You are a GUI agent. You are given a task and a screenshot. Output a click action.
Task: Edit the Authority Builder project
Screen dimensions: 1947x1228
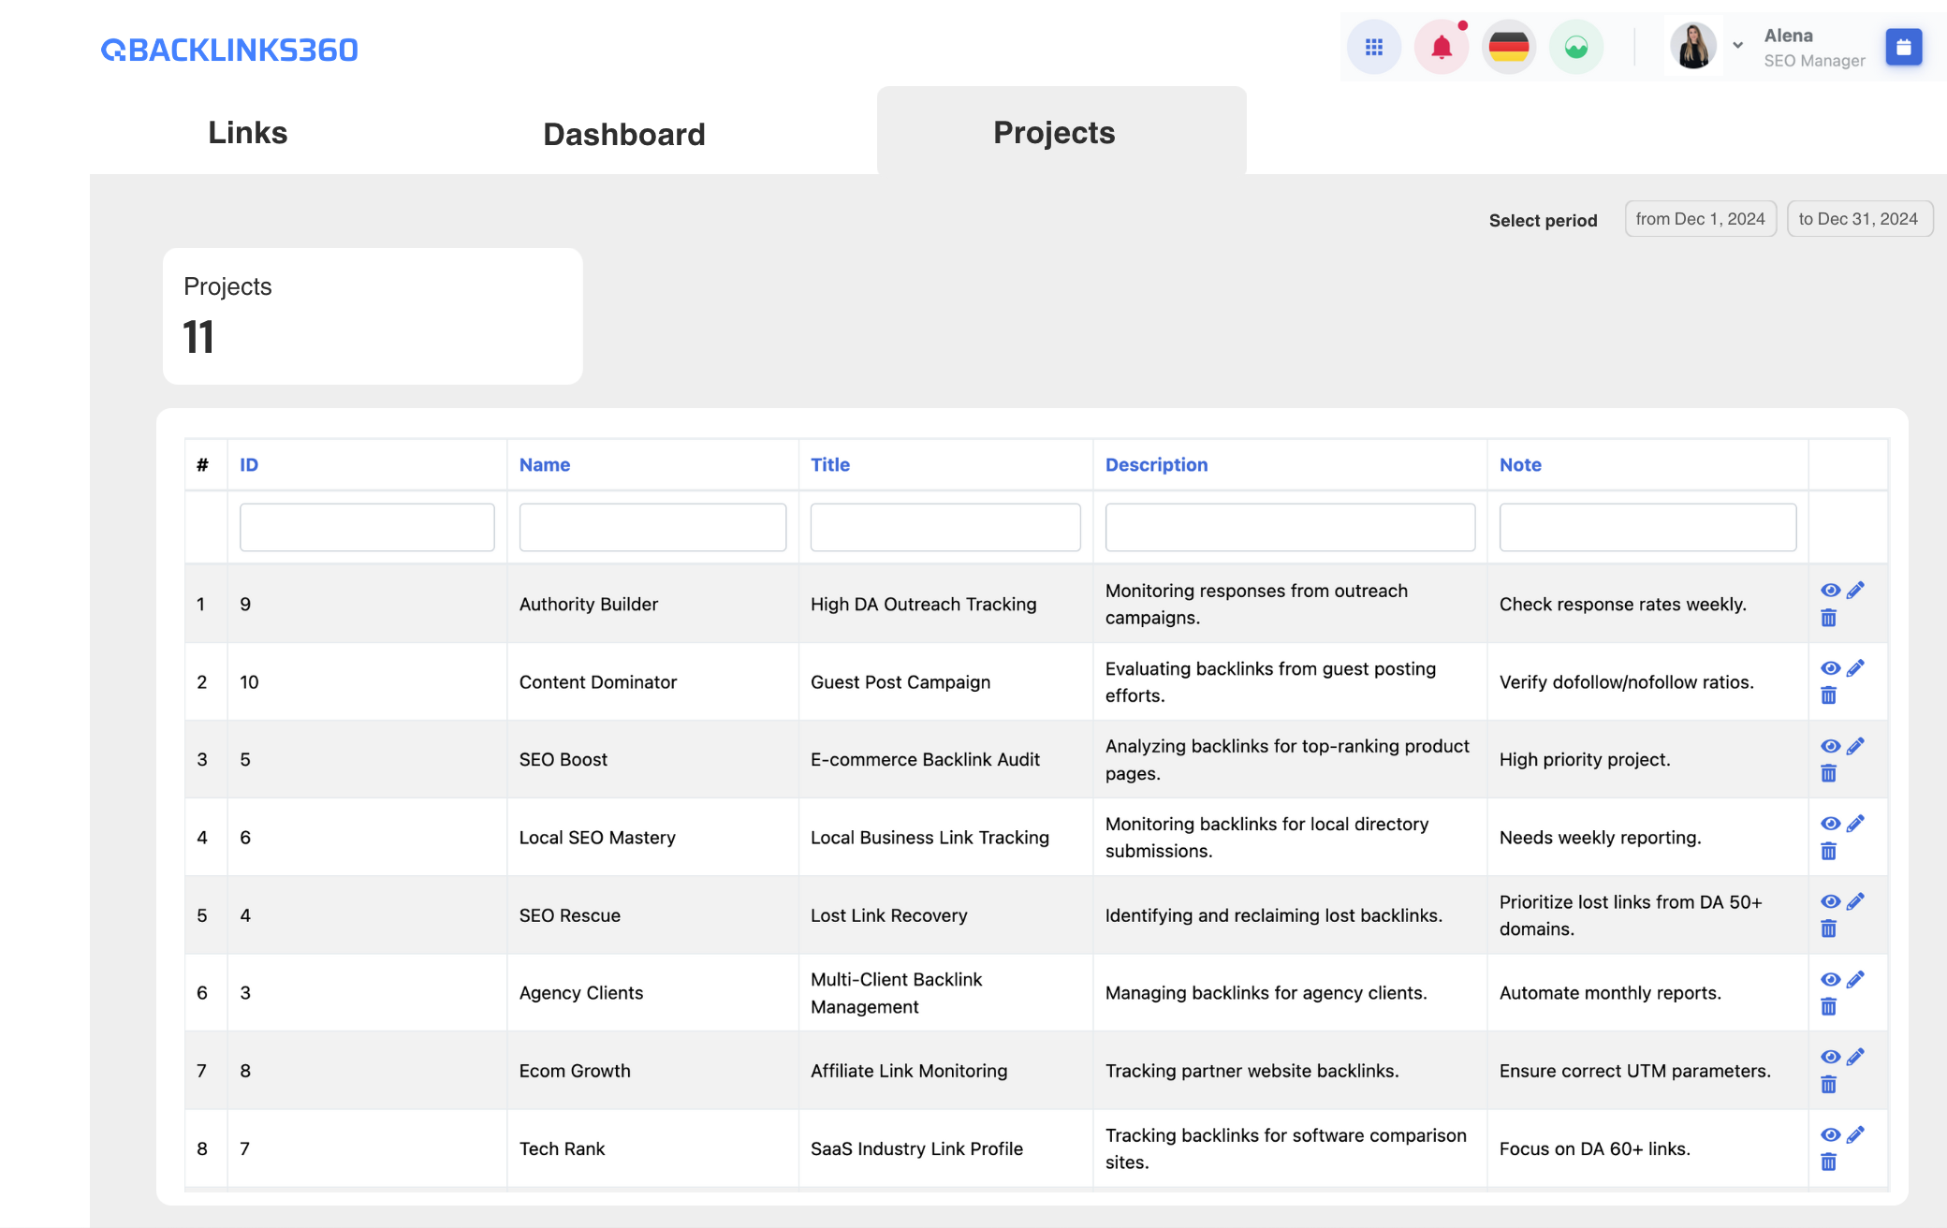coord(1856,591)
